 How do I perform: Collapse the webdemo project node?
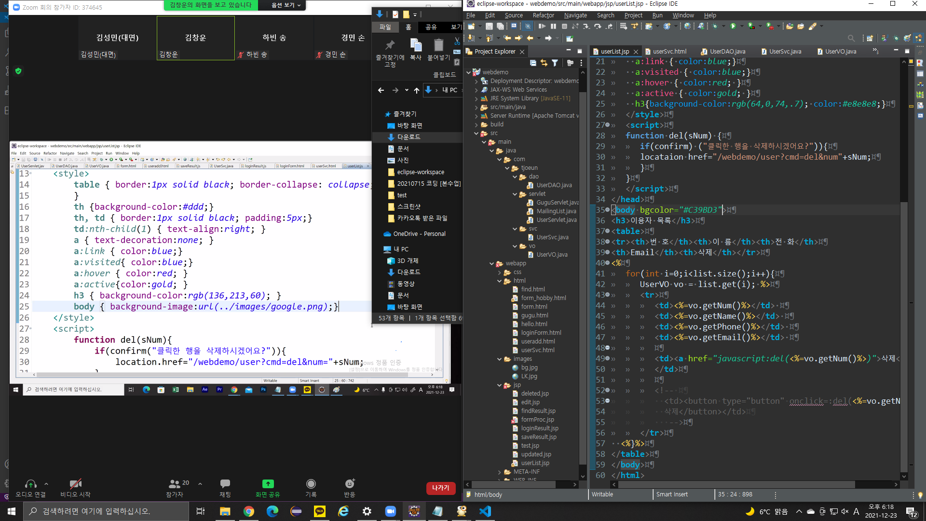(468, 72)
